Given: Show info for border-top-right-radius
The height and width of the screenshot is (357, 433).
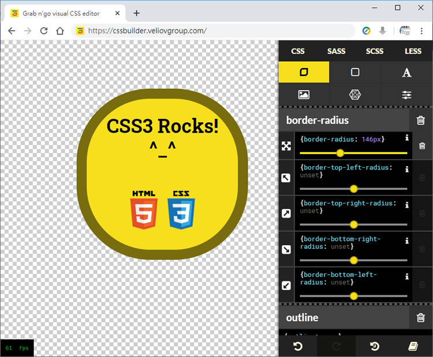Looking at the screenshot, I should click(x=407, y=205).
